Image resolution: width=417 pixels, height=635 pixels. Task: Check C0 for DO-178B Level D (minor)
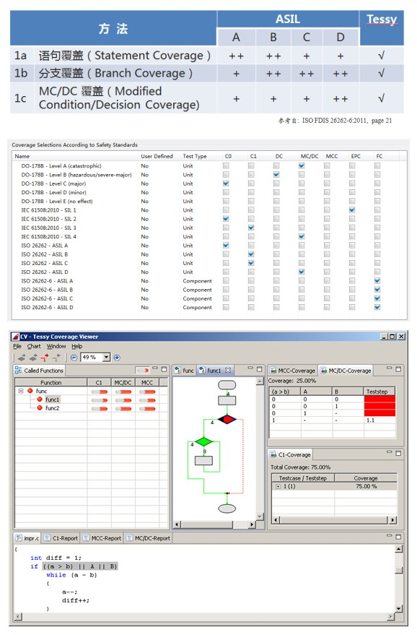tap(226, 192)
